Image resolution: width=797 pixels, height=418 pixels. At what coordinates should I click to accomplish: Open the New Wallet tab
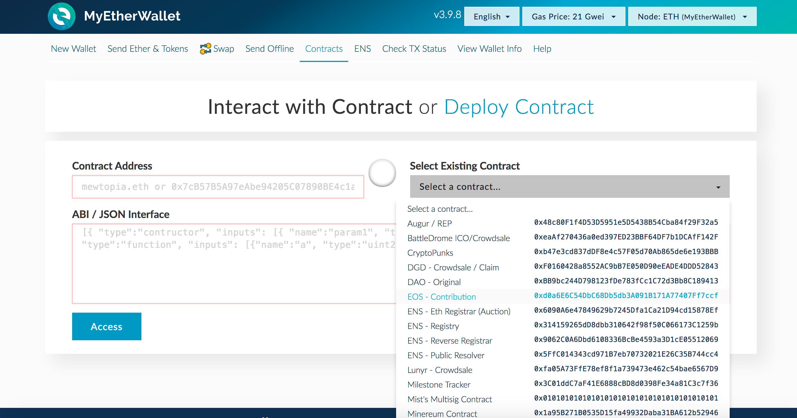click(x=73, y=48)
